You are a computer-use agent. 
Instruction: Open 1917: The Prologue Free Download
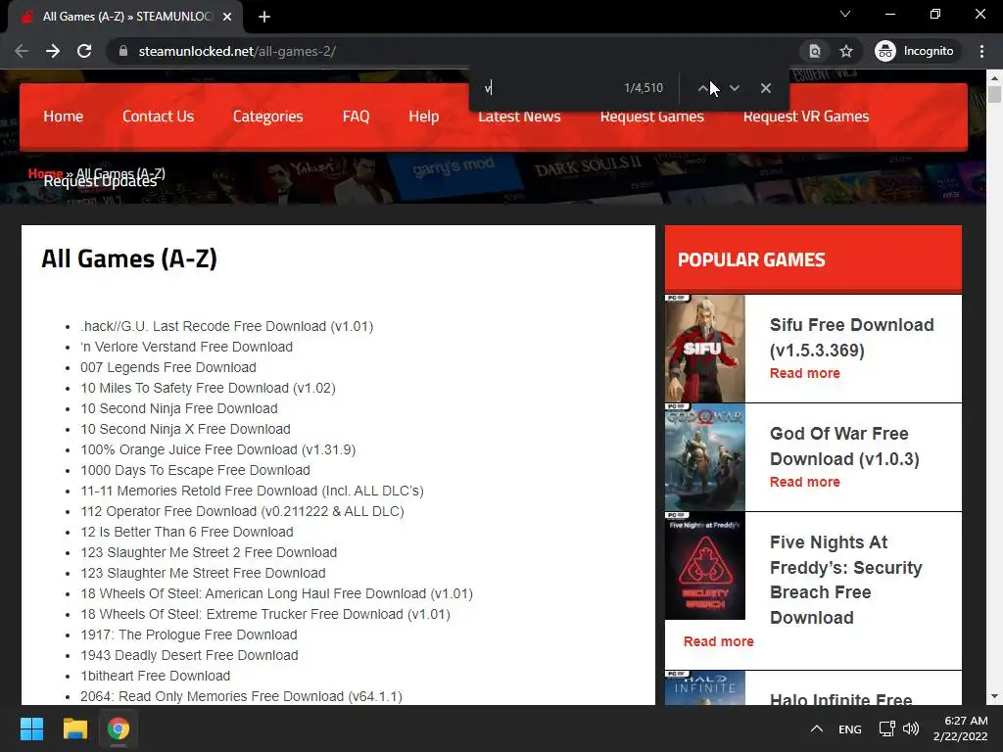(x=189, y=634)
